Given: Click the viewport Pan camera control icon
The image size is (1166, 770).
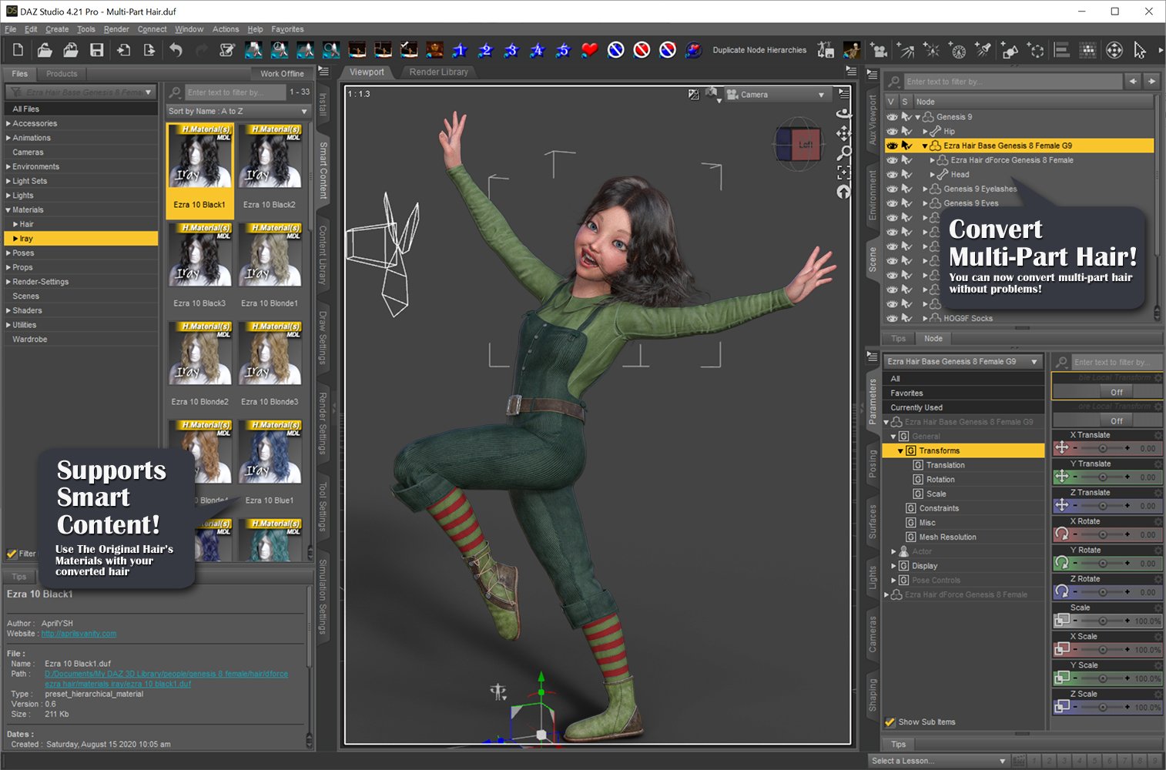Looking at the screenshot, I should click(x=844, y=132).
